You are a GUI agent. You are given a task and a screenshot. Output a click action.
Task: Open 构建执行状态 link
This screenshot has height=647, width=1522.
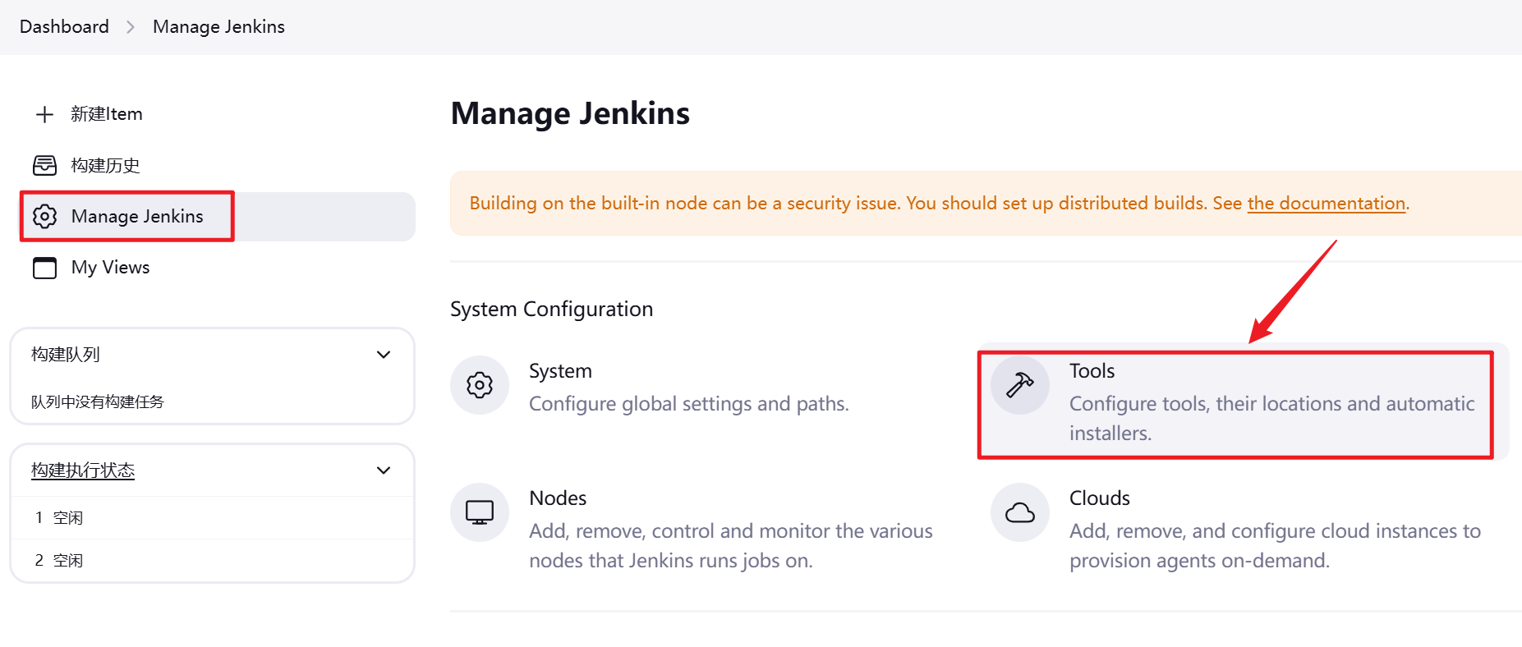tap(83, 470)
